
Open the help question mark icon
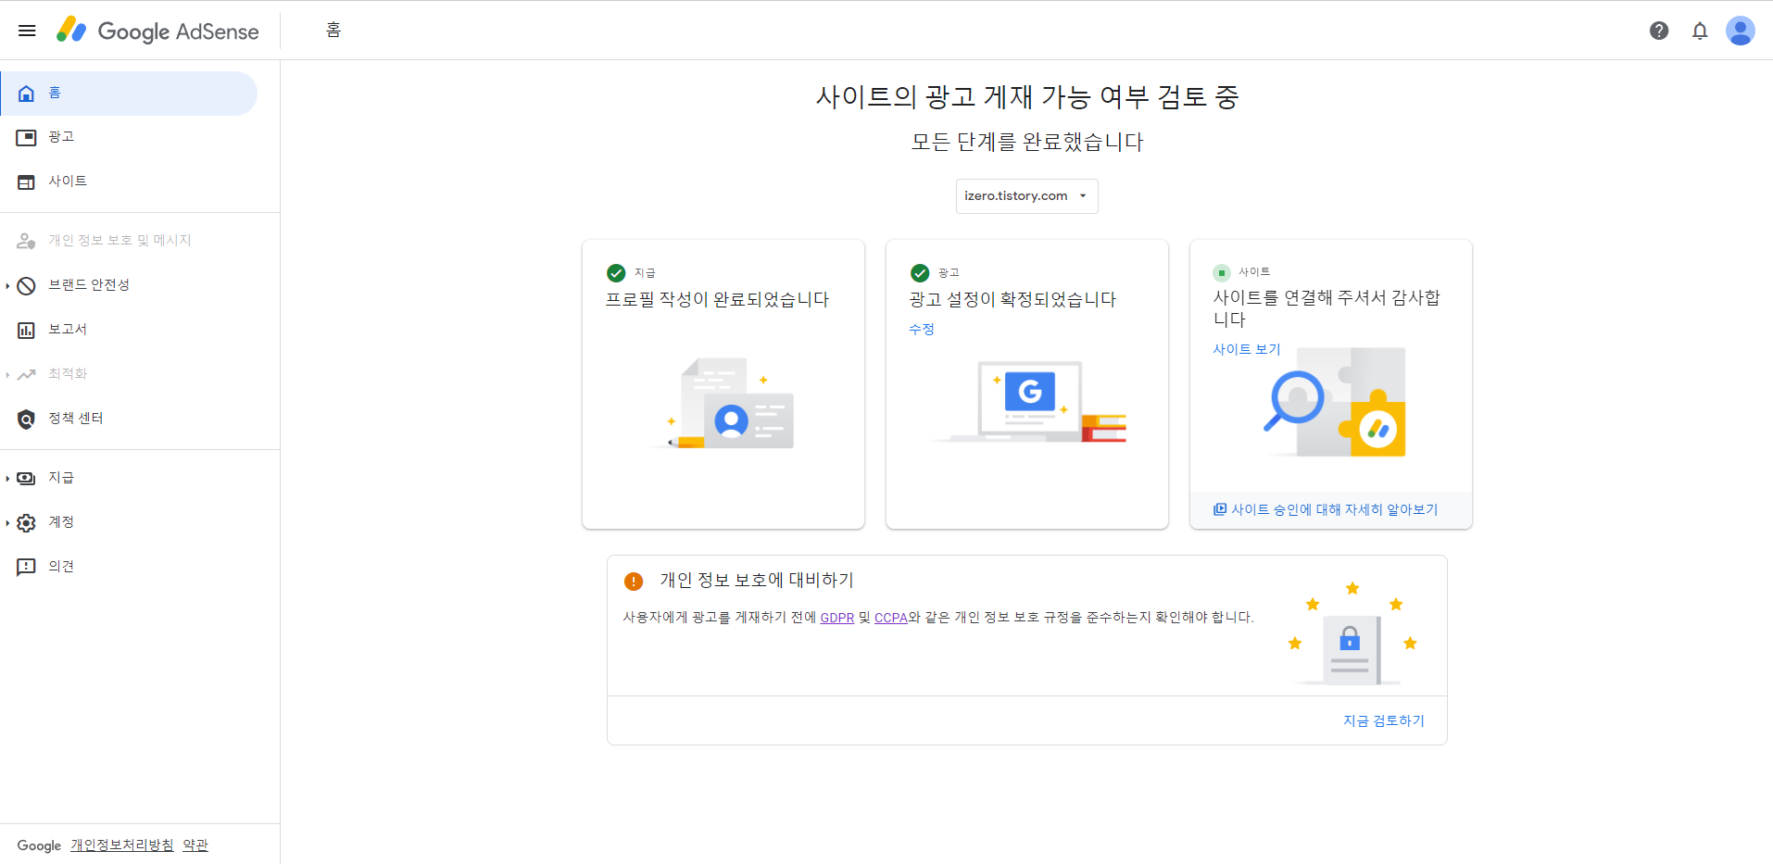click(1659, 31)
